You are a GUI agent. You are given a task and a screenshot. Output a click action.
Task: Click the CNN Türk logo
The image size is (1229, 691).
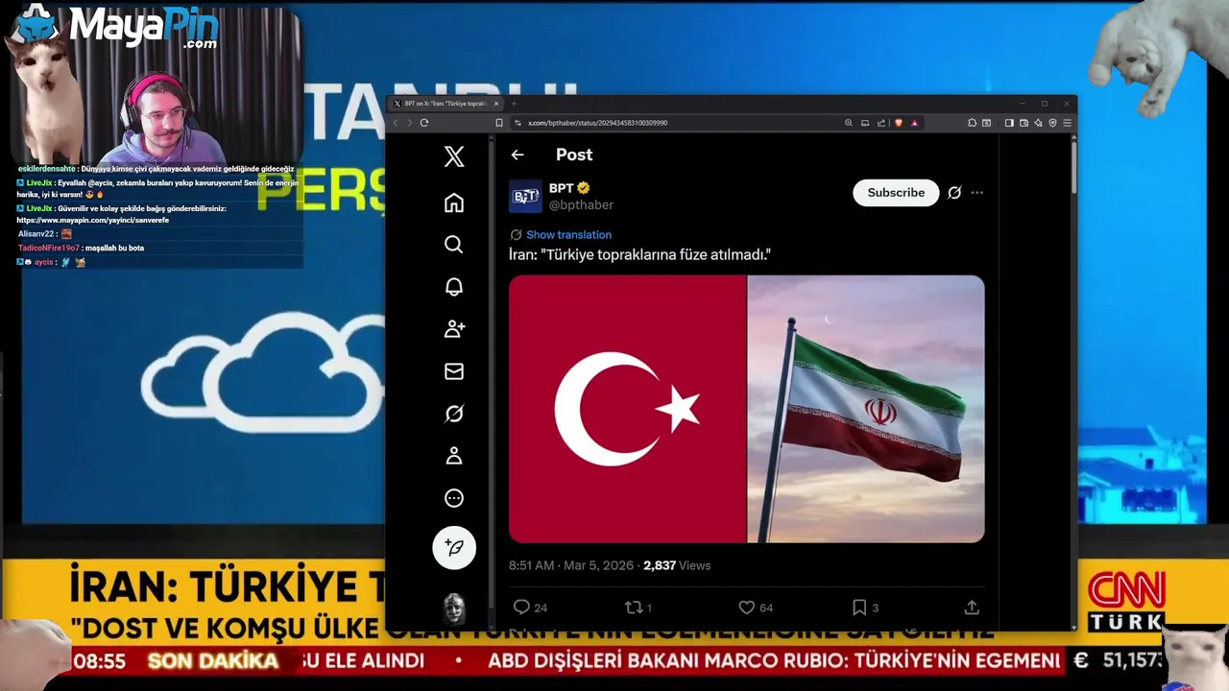1125,603
